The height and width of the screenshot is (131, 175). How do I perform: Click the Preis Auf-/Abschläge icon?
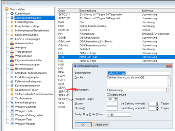coord(12,26)
